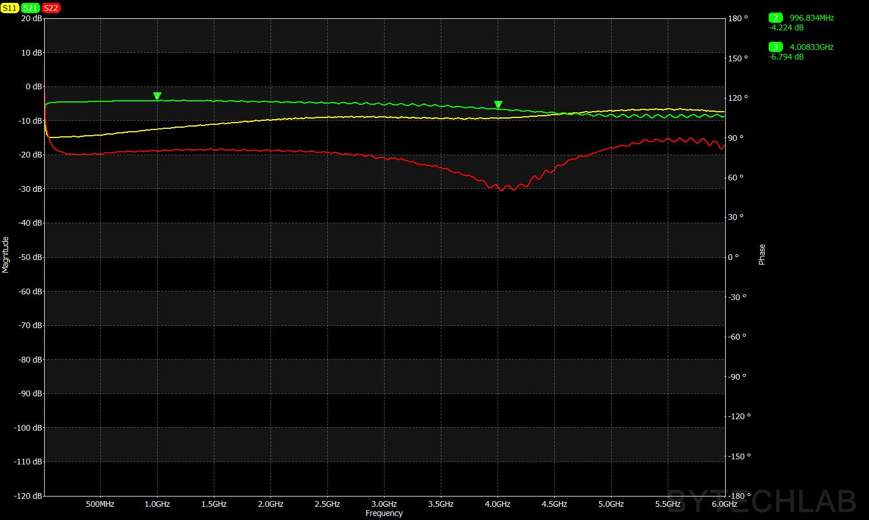Click the -100 dB magnitude axis label
The image size is (869, 520).
(28, 428)
